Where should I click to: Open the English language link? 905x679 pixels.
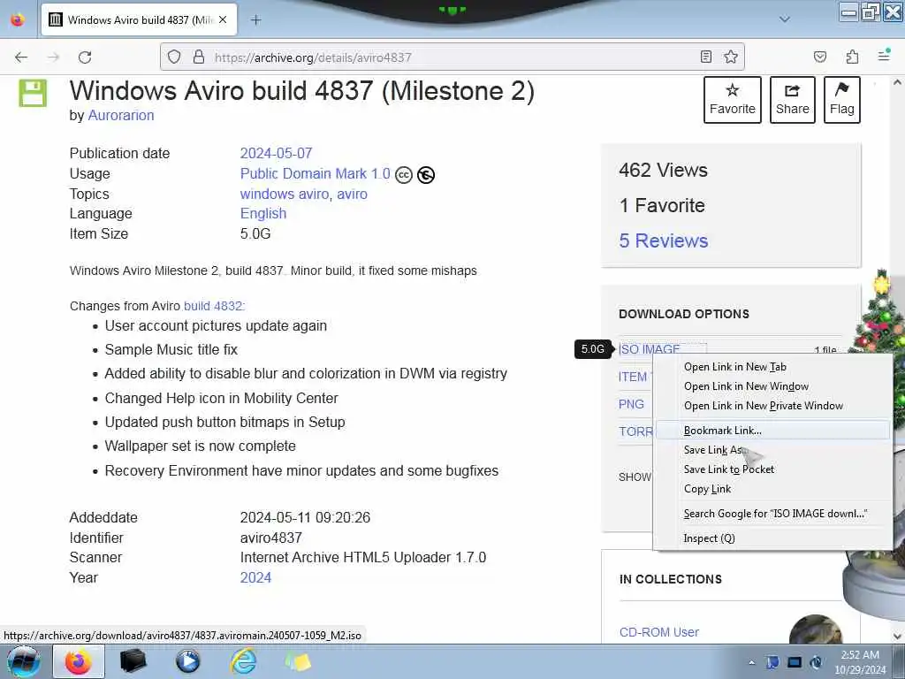[263, 214]
